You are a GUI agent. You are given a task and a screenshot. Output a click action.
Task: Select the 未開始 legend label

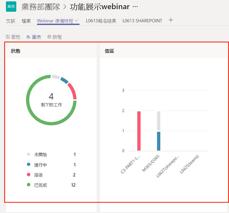click(x=40, y=155)
